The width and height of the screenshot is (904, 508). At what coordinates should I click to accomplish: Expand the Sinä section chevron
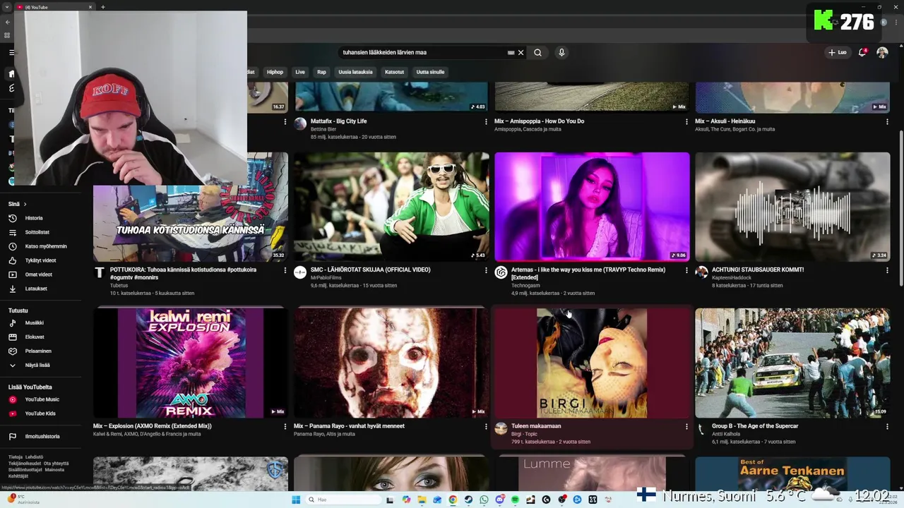coord(25,204)
